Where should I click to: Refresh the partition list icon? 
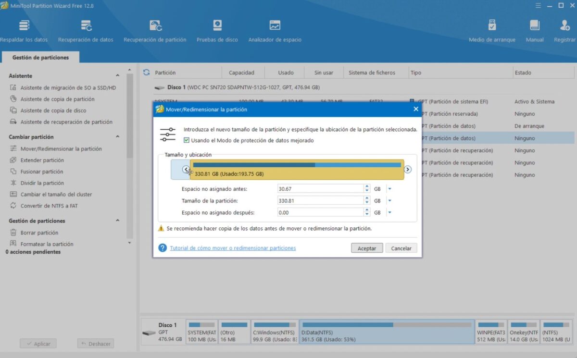tap(147, 73)
